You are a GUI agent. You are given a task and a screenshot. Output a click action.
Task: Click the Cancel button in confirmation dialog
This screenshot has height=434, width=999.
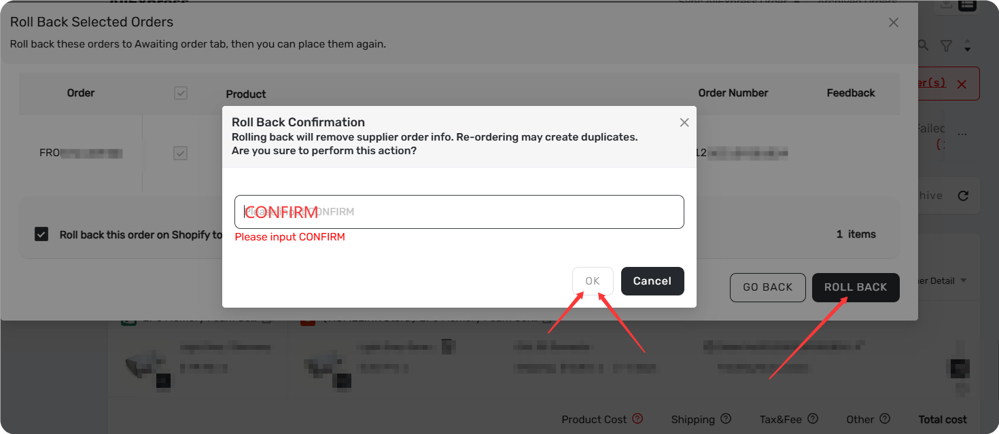[x=652, y=281]
